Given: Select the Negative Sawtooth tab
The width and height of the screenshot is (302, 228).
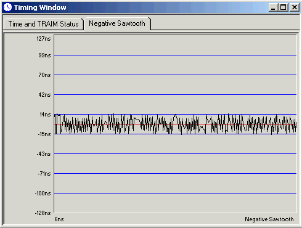Looking at the screenshot, I should coord(117,23).
